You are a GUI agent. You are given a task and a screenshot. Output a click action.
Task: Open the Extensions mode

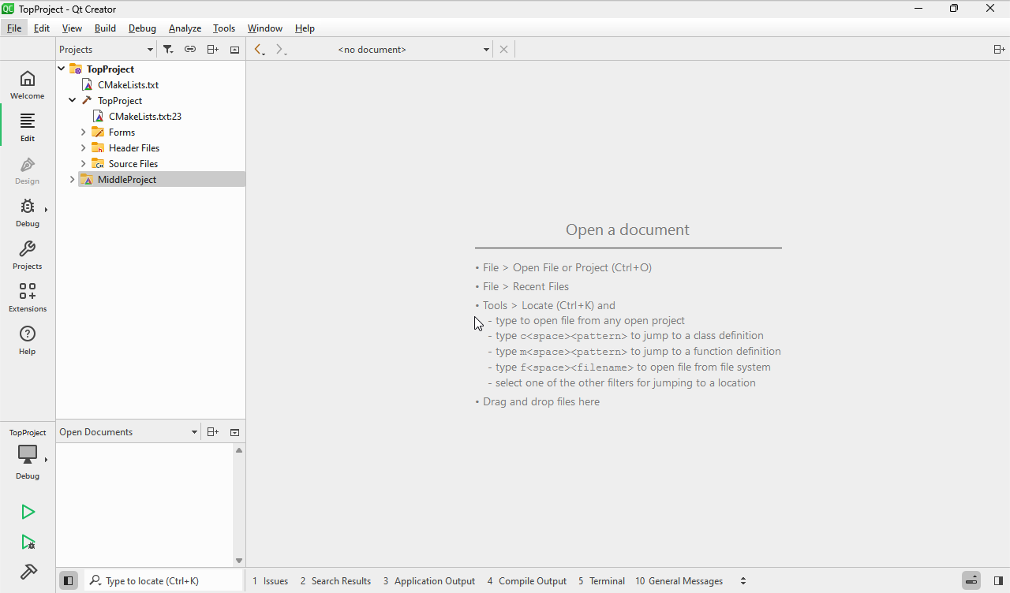coord(28,297)
